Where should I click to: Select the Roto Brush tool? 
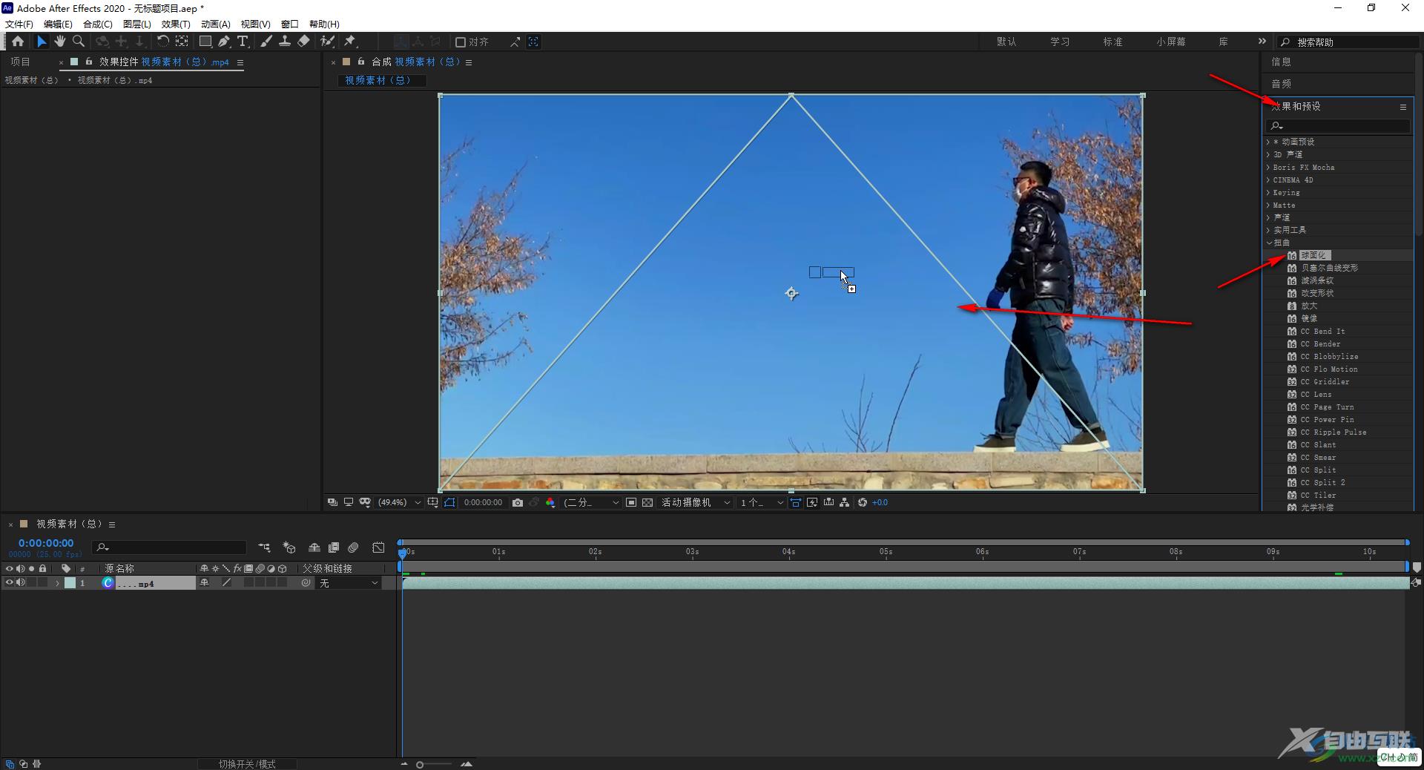(x=327, y=42)
